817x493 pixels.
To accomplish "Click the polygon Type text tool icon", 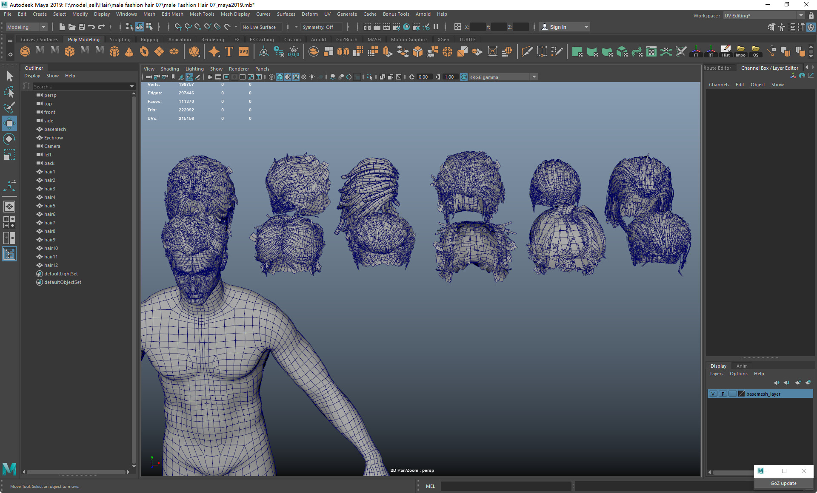I will (x=229, y=52).
